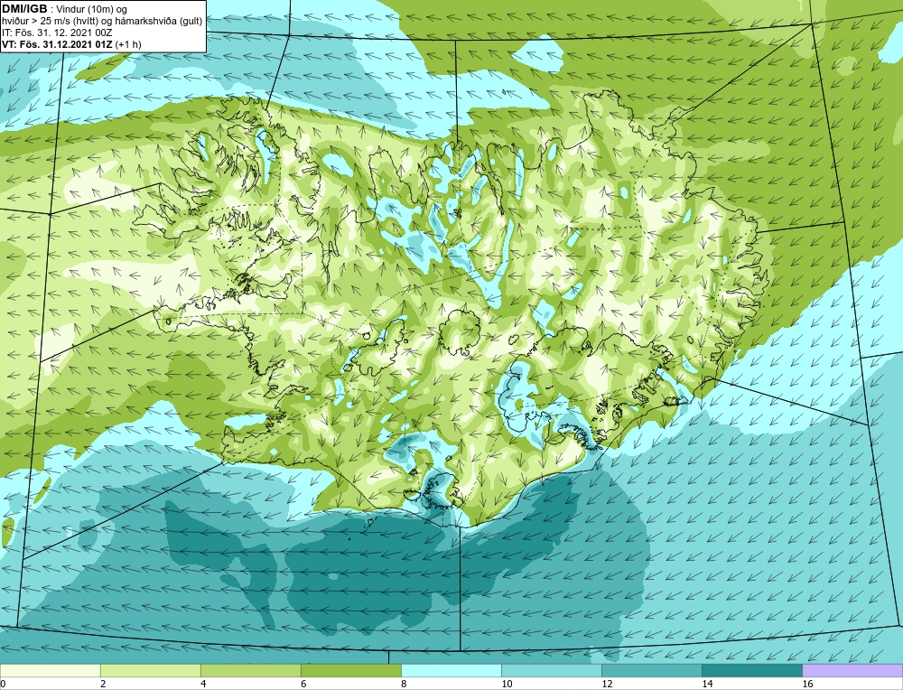Click the 'IT: Fös. 31. 12. 2021 00Z' line
The height and width of the screenshot is (690, 903).
click(56, 33)
